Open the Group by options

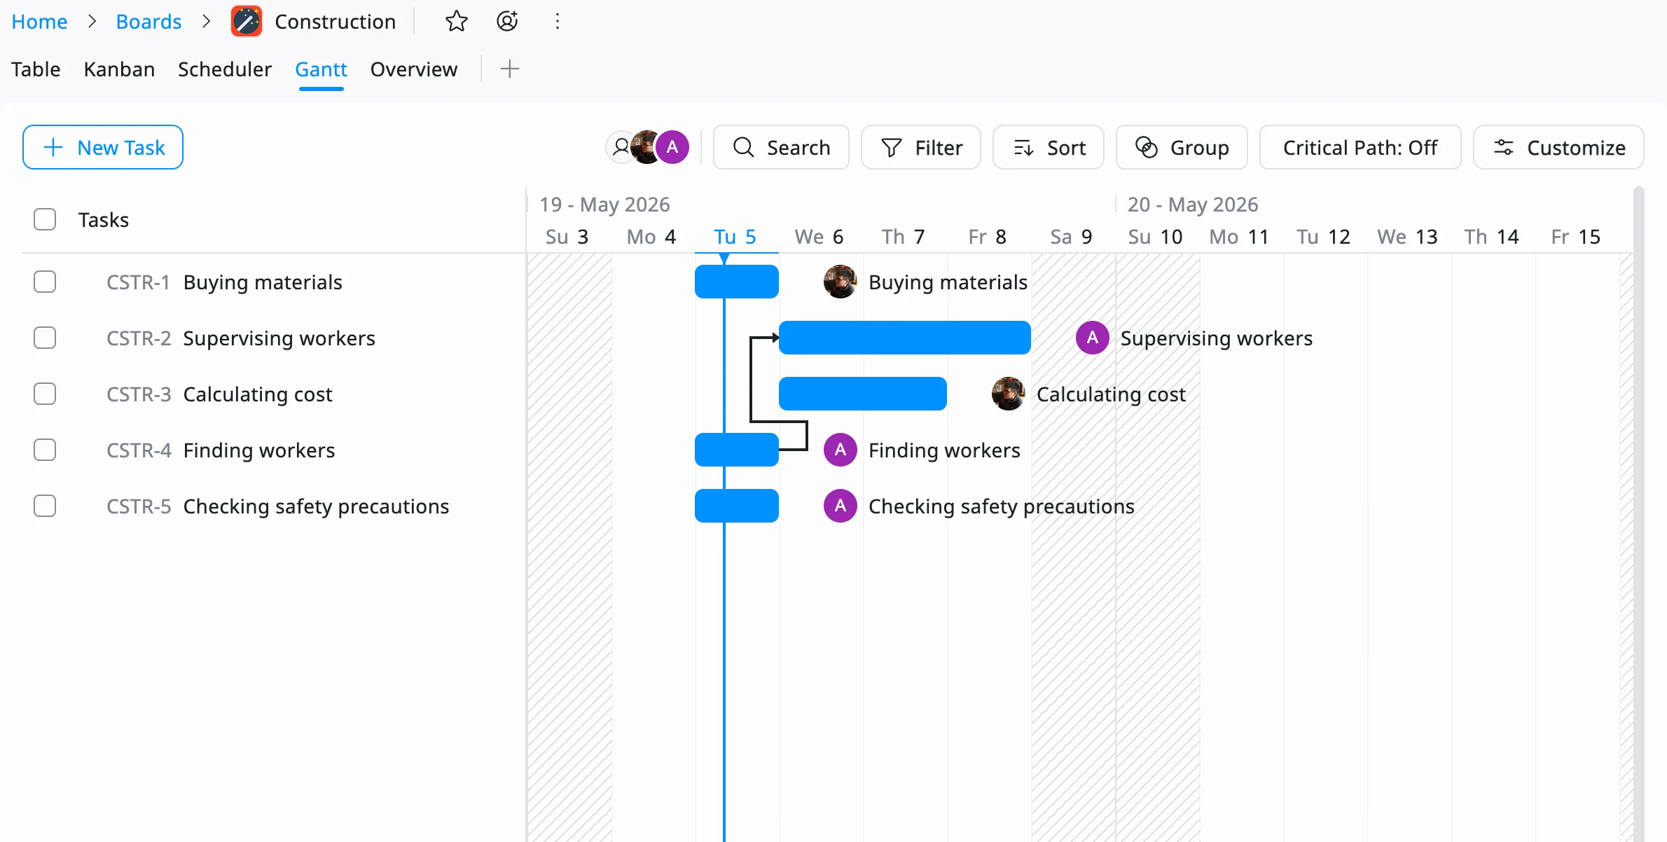pos(1182,147)
